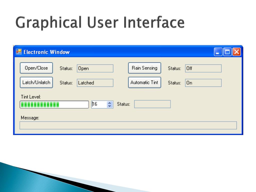256x192 pixels.
Task: Close the Electronic Window
Action: [x=236, y=52]
